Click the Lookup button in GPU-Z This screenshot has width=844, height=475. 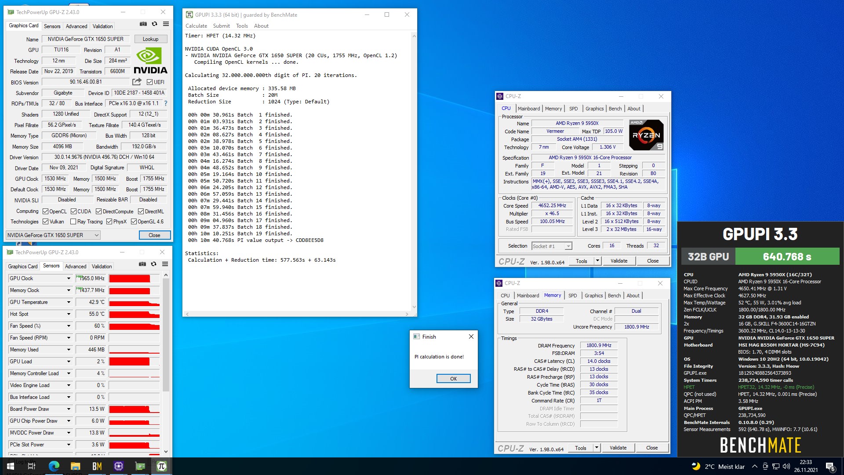[151, 39]
